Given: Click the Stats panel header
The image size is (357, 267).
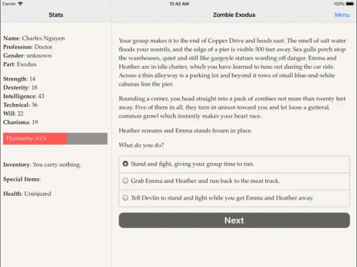Looking at the screenshot, I should pyautogui.click(x=55, y=15).
